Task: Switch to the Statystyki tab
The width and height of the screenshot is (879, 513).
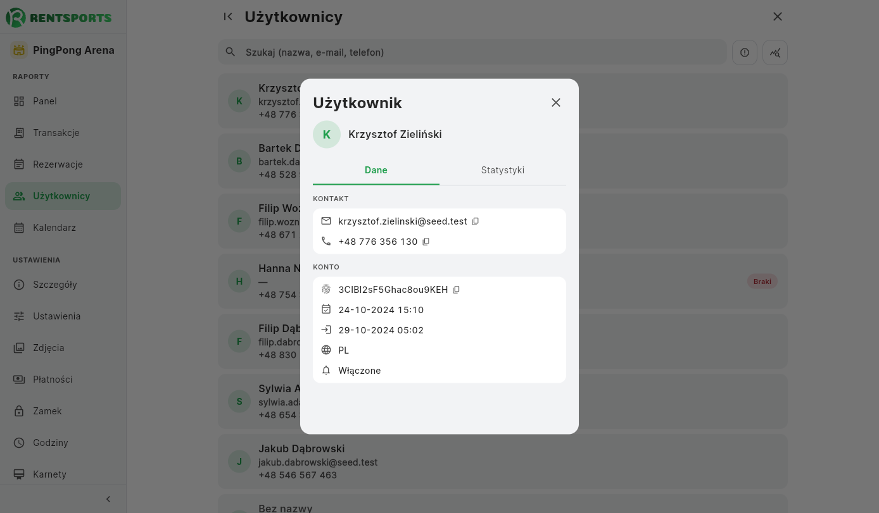Action: click(503, 170)
